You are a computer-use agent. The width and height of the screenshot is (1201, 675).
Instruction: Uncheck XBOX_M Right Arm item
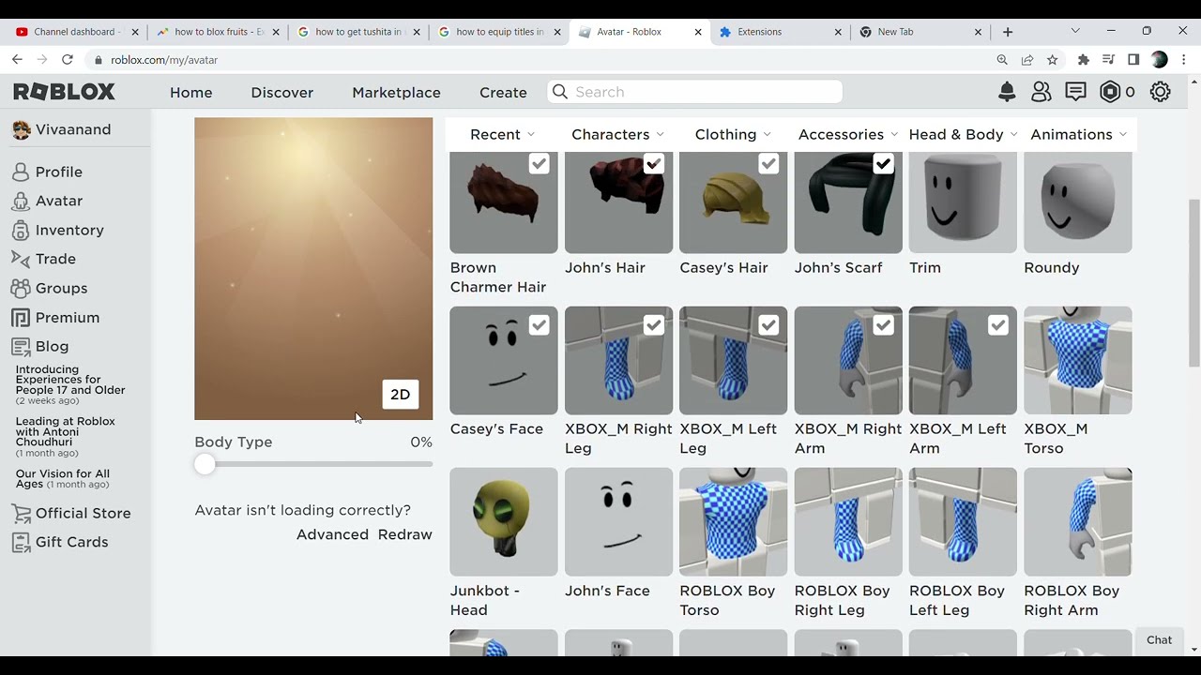click(x=883, y=325)
